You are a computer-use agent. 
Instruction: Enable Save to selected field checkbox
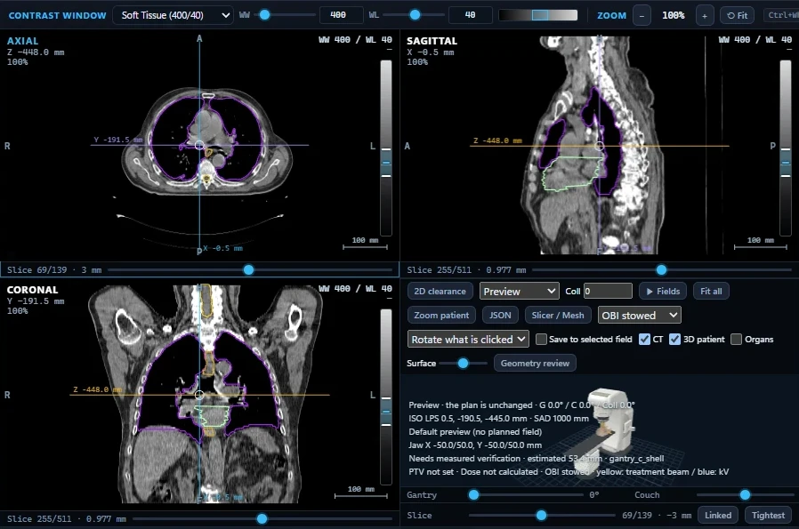(541, 339)
